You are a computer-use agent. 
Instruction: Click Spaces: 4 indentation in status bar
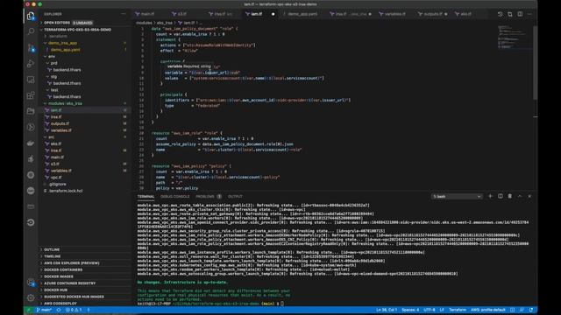[410, 310]
